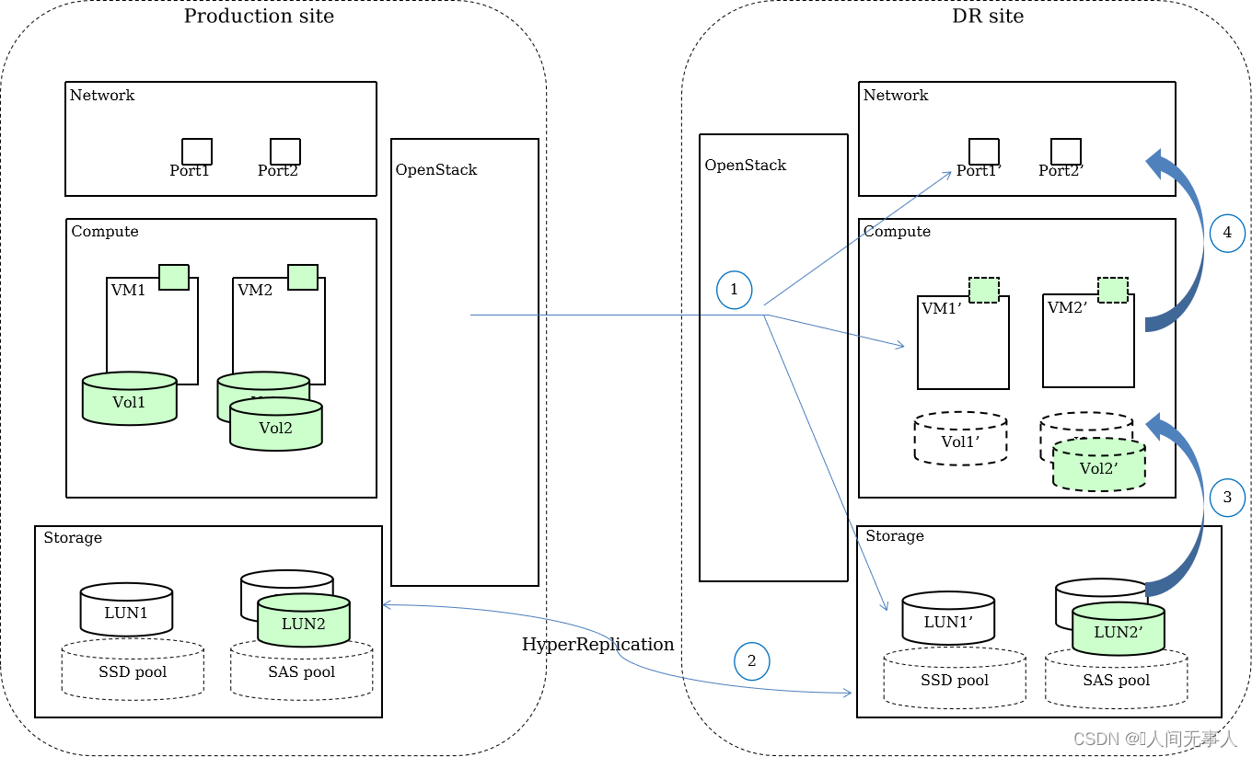Click "Storage" label in DR site

point(895,536)
